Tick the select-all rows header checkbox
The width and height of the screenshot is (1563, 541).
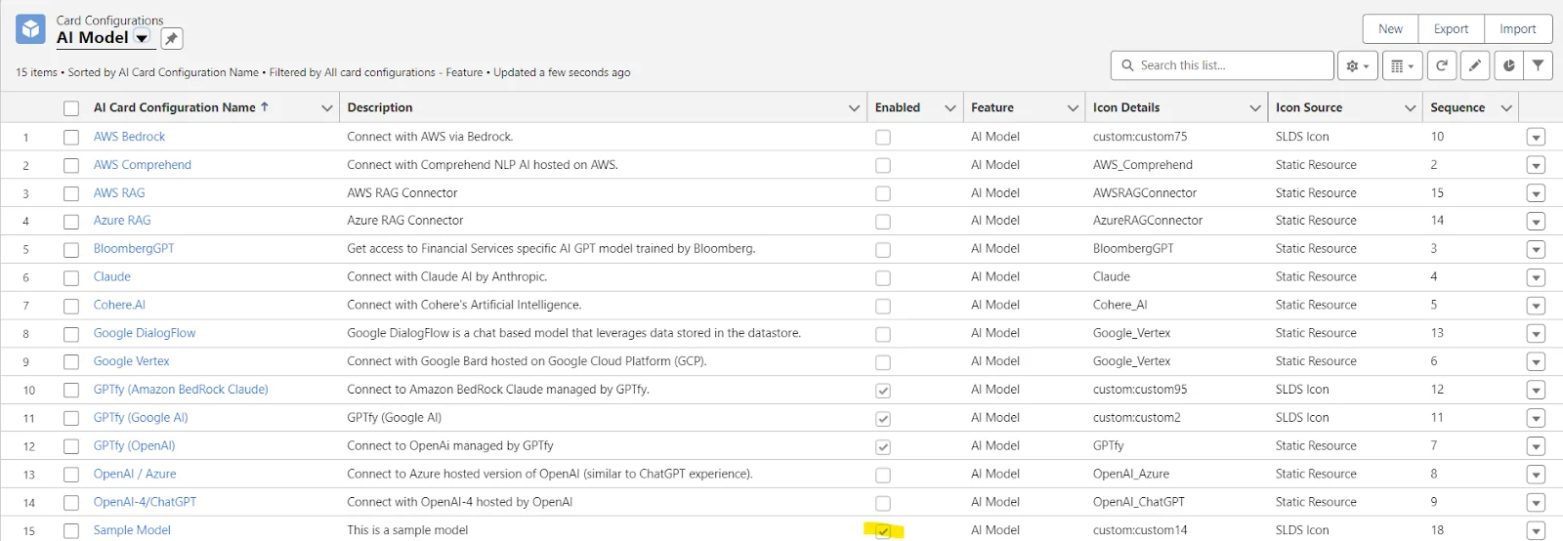tap(71, 108)
